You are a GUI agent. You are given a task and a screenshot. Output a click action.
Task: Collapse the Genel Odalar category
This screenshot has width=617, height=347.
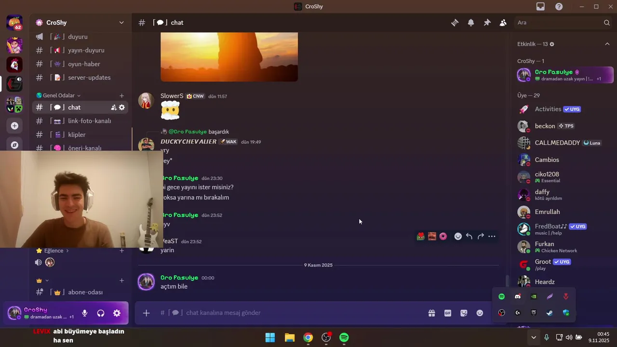(x=58, y=95)
